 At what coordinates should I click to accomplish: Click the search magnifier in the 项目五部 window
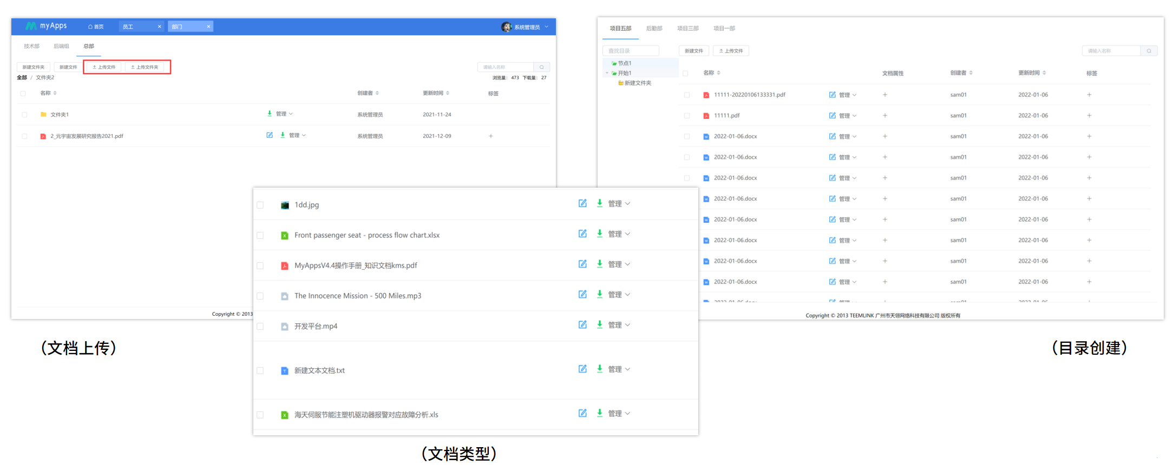(x=1149, y=51)
